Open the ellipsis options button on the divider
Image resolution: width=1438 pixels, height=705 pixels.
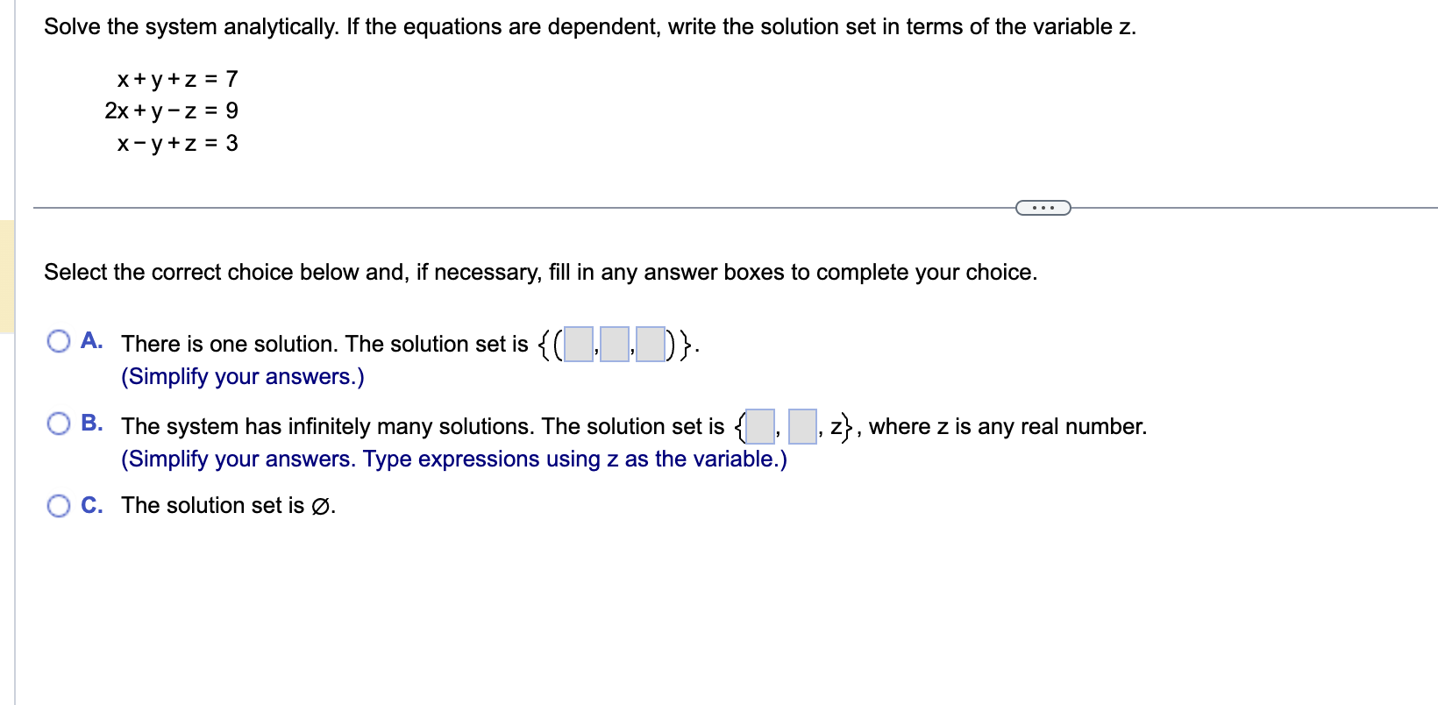click(x=1043, y=207)
